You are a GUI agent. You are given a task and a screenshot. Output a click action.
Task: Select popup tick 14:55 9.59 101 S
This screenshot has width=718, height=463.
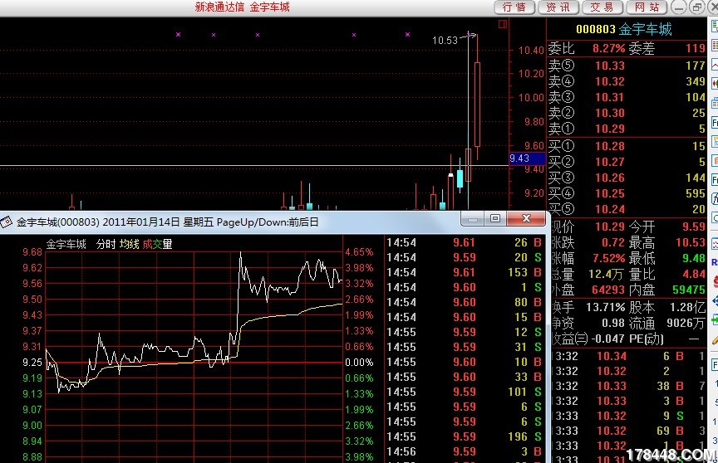pyautogui.click(x=465, y=392)
